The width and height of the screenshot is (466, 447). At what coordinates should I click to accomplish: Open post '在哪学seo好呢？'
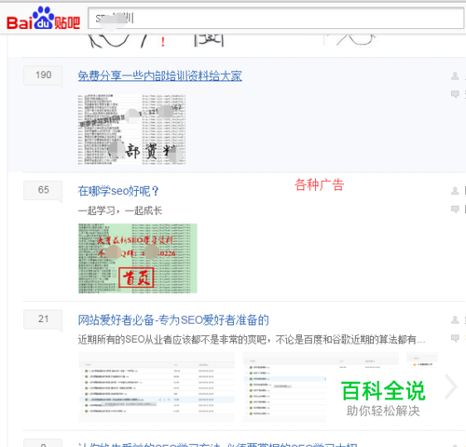[x=118, y=191]
